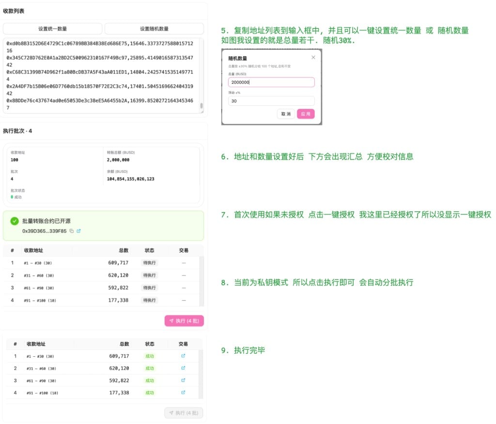The image size is (496, 424).
Task: Focus the total amount field showing 2000000
Action: point(271,82)
